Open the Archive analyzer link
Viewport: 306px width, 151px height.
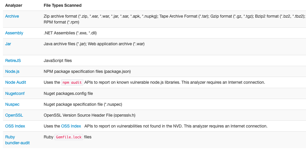(x=12, y=16)
